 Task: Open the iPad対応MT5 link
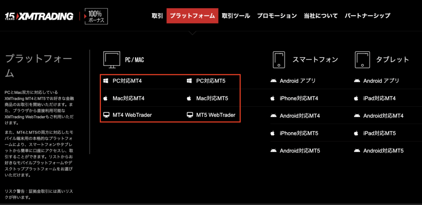click(380, 133)
